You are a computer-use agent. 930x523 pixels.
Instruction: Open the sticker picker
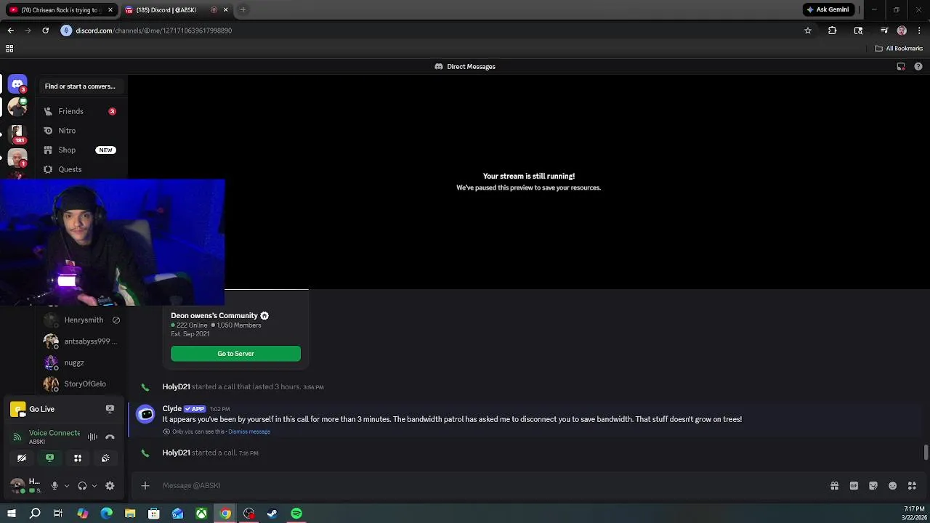(x=873, y=486)
